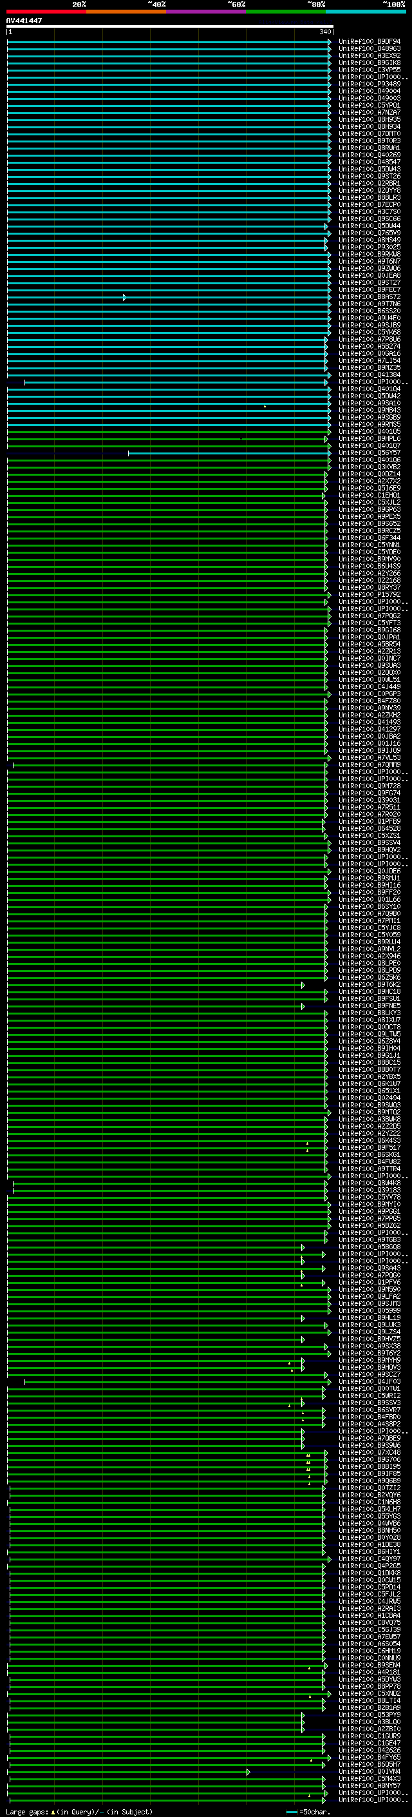Click the cyan ~100% legend segment
Image resolution: width=412 pixels, height=1817 pixels.
(x=366, y=12)
